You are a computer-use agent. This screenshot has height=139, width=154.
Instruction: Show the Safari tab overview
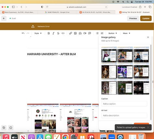[x=150, y=7]
